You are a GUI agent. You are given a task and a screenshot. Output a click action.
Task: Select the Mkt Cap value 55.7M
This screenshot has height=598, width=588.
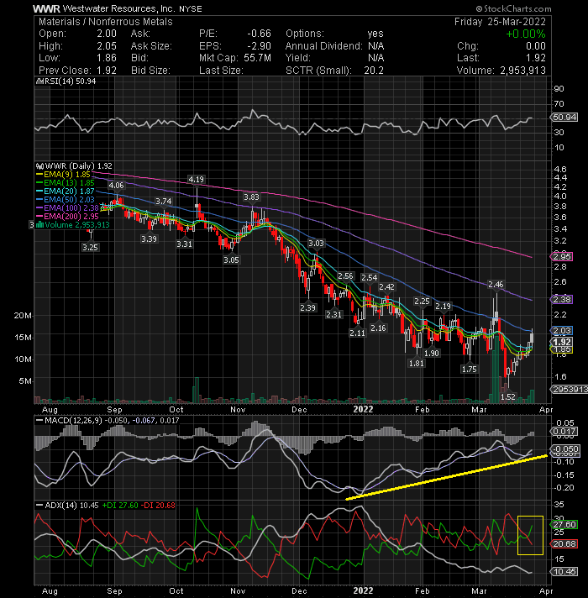[x=257, y=58]
